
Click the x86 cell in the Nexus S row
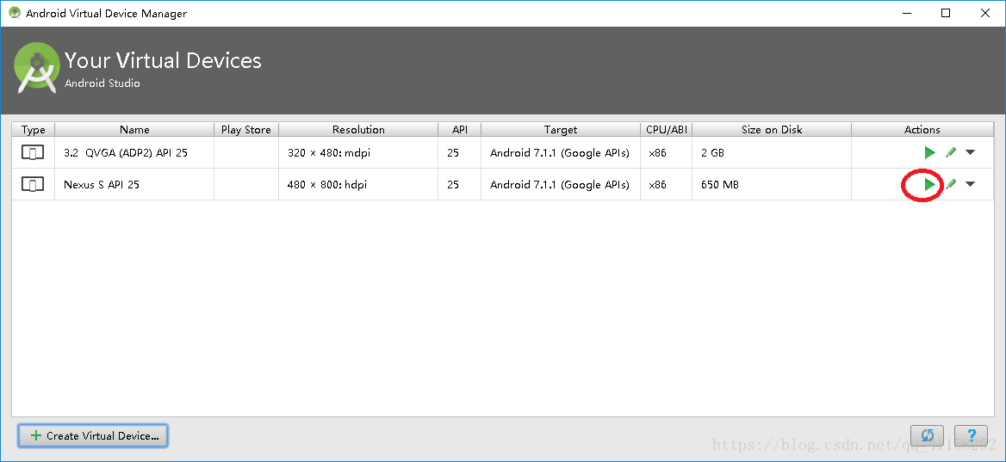[667, 185]
